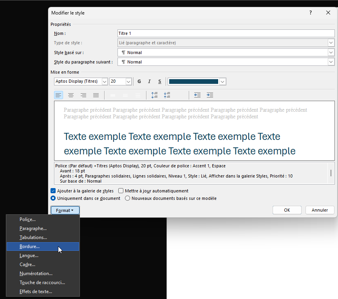
Task: Click the increase indent icon
Action: point(210,95)
